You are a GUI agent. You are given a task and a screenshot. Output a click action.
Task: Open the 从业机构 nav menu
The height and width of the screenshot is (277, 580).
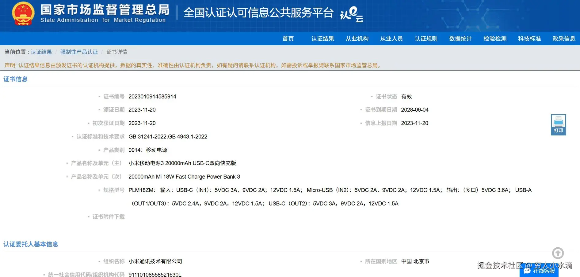pyautogui.click(x=357, y=39)
